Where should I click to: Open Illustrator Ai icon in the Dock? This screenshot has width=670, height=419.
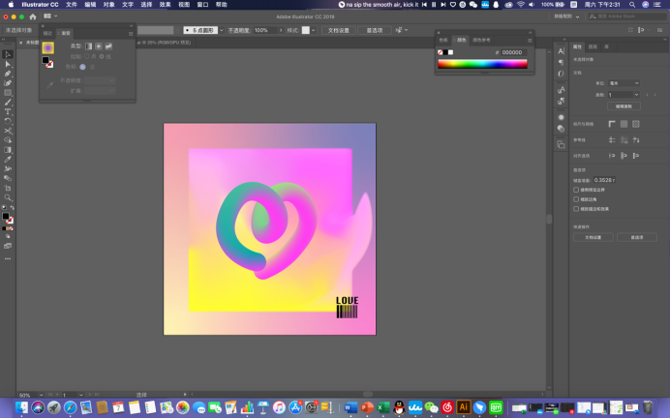point(463,407)
